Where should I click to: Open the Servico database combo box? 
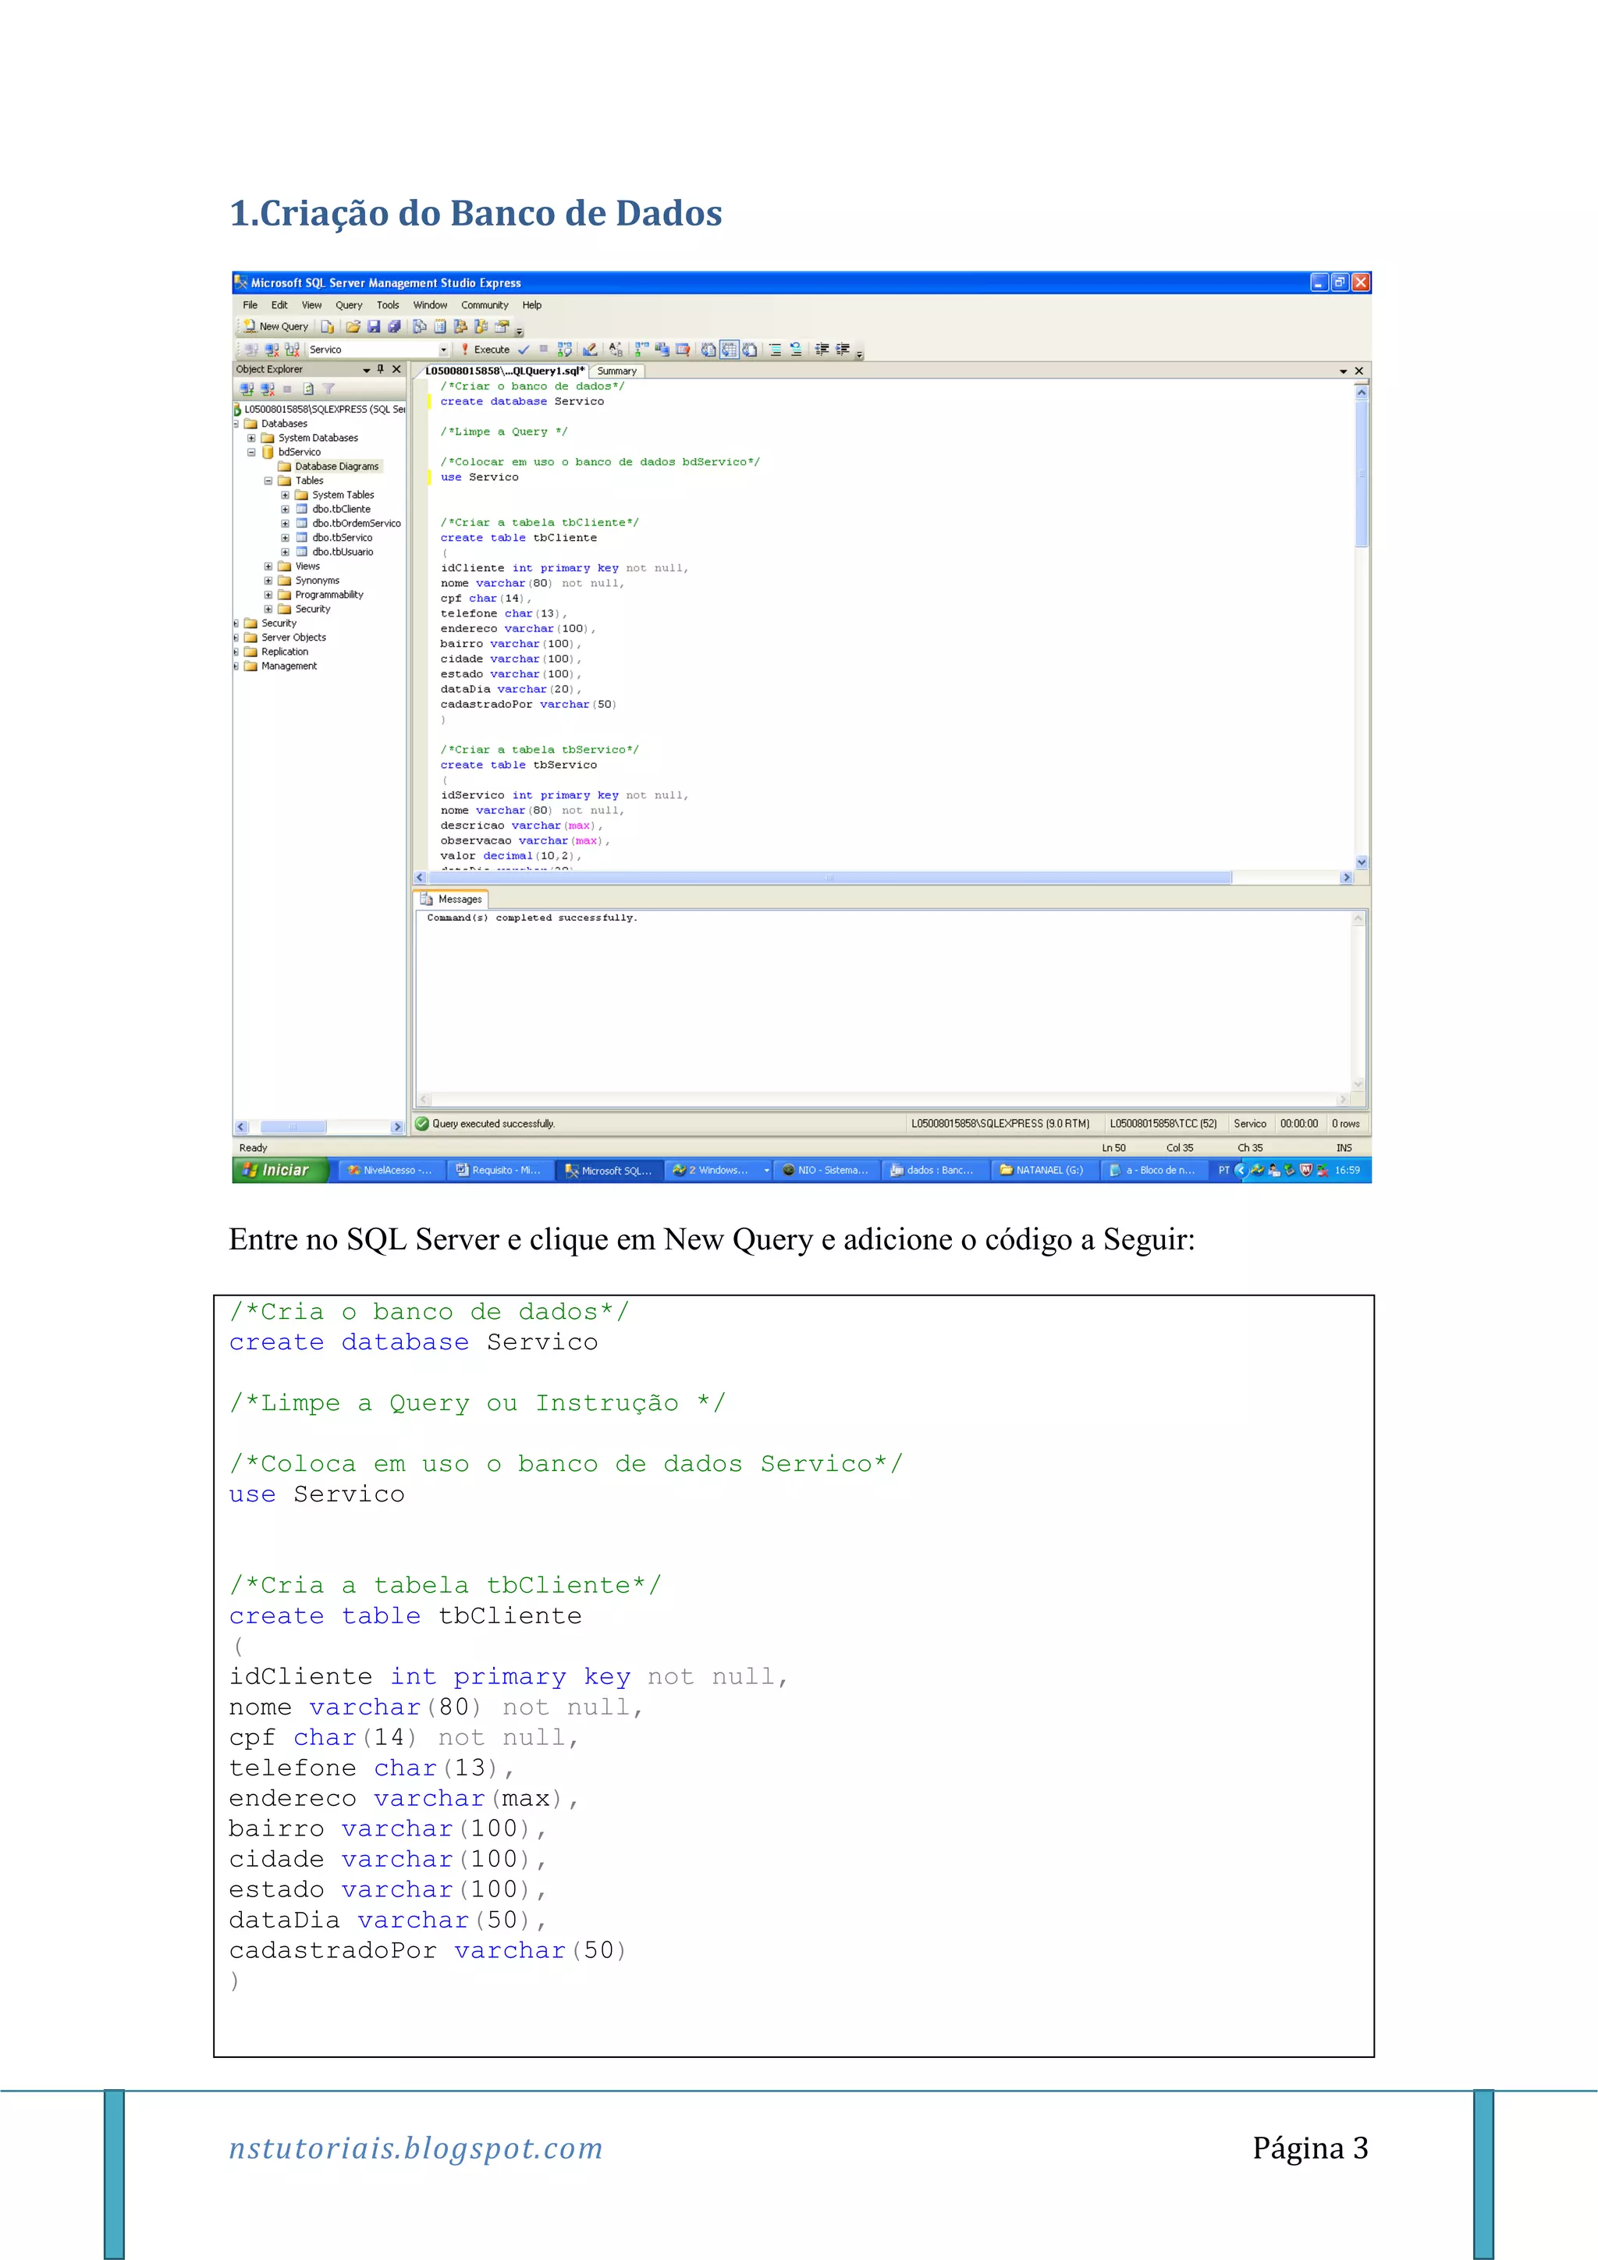[x=378, y=350]
